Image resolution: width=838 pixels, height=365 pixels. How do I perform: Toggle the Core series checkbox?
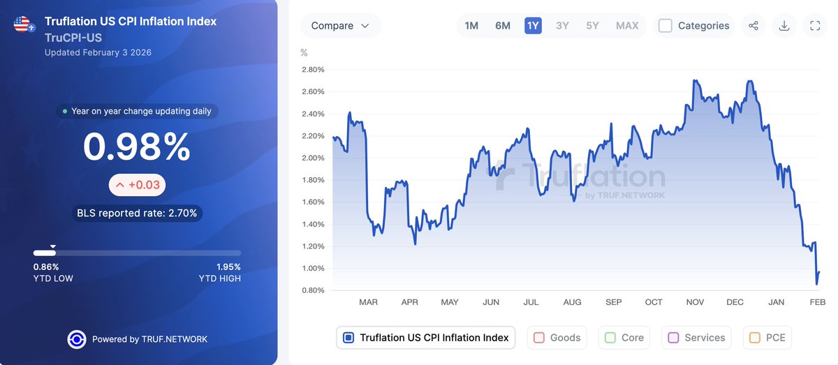pos(610,338)
